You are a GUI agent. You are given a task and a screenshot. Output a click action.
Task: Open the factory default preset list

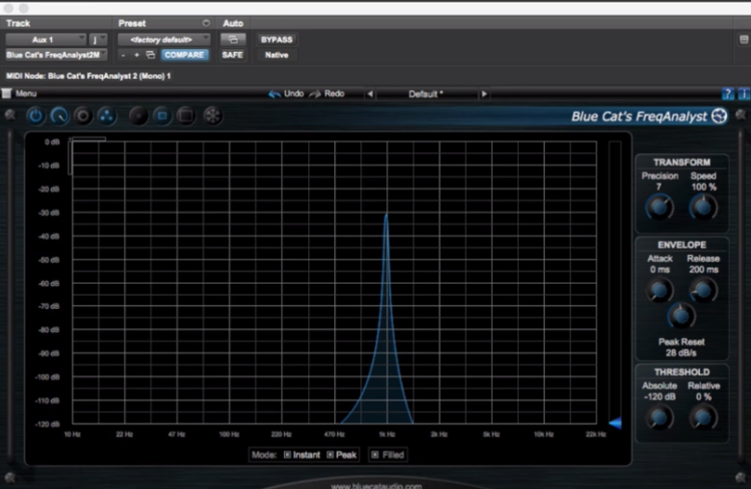tap(164, 39)
